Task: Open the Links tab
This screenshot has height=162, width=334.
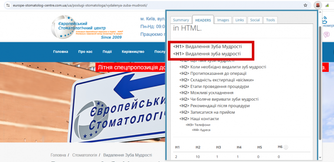Action: click(x=240, y=20)
